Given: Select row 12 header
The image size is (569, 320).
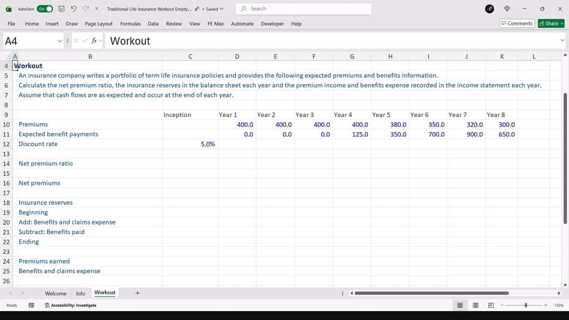Looking at the screenshot, I should tap(7, 144).
